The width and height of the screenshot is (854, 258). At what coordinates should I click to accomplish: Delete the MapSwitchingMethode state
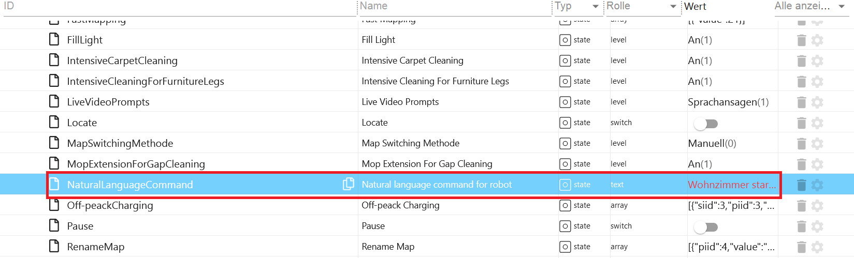(801, 143)
